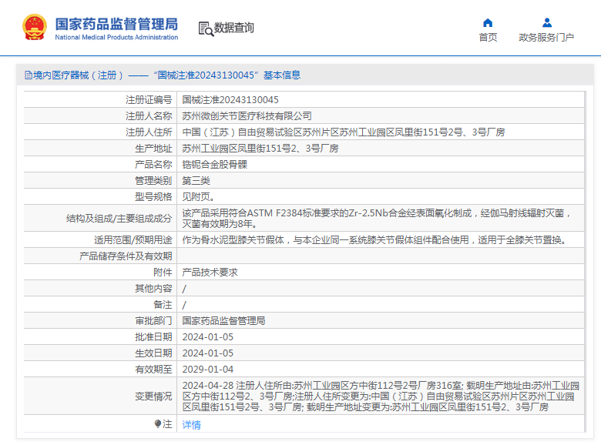Screen dimensions: 601x445
Task: Open the 详情 link
Action: pos(191,424)
